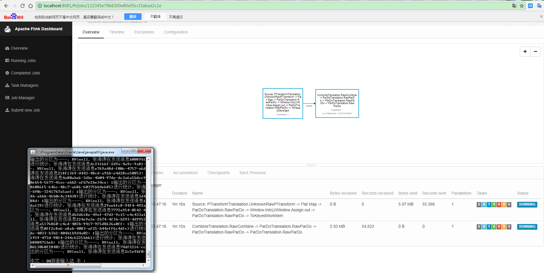This screenshot has height=273, width=544.
Task: Click the Duration column header
Action: (179, 193)
